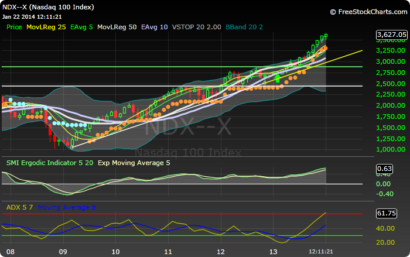This screenshot has width=410, height=257.
Task: Select the VSTOP 20 2.00 indicator label
Action: [x=197, y=27]
